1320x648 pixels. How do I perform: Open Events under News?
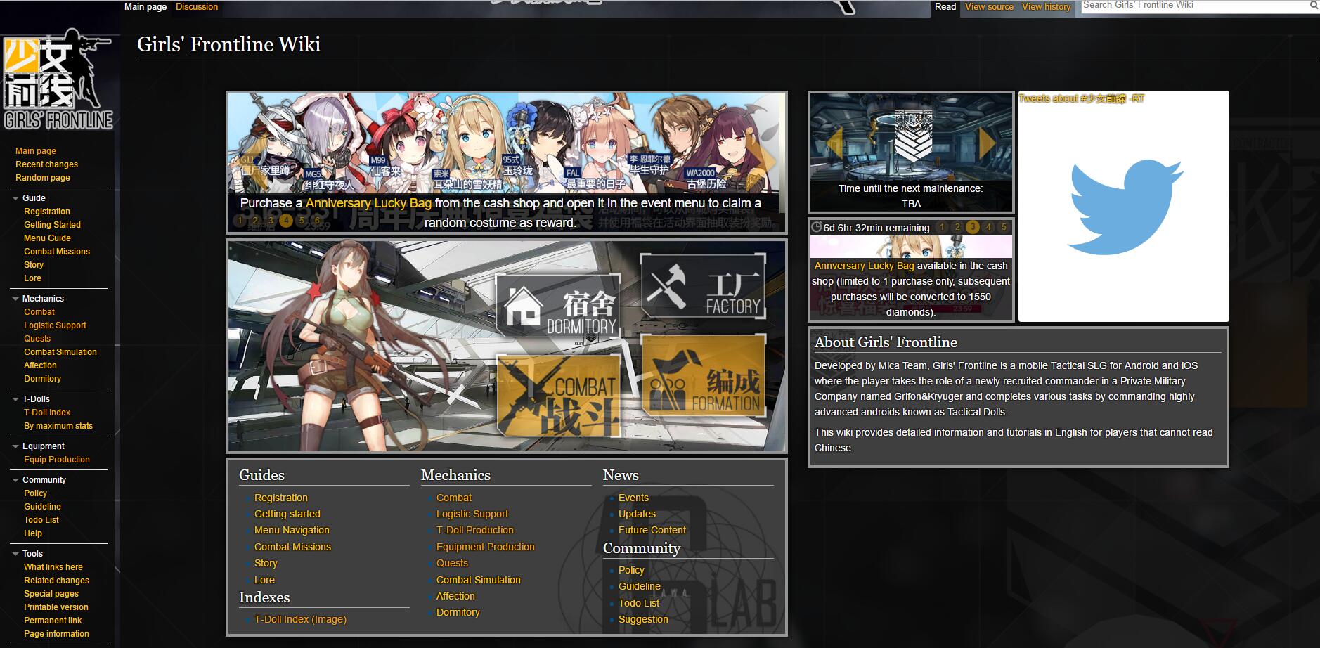point(633,498)
